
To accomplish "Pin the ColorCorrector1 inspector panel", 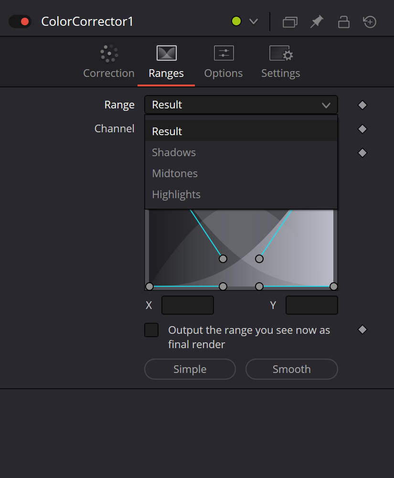I will [x=317, y=21].
